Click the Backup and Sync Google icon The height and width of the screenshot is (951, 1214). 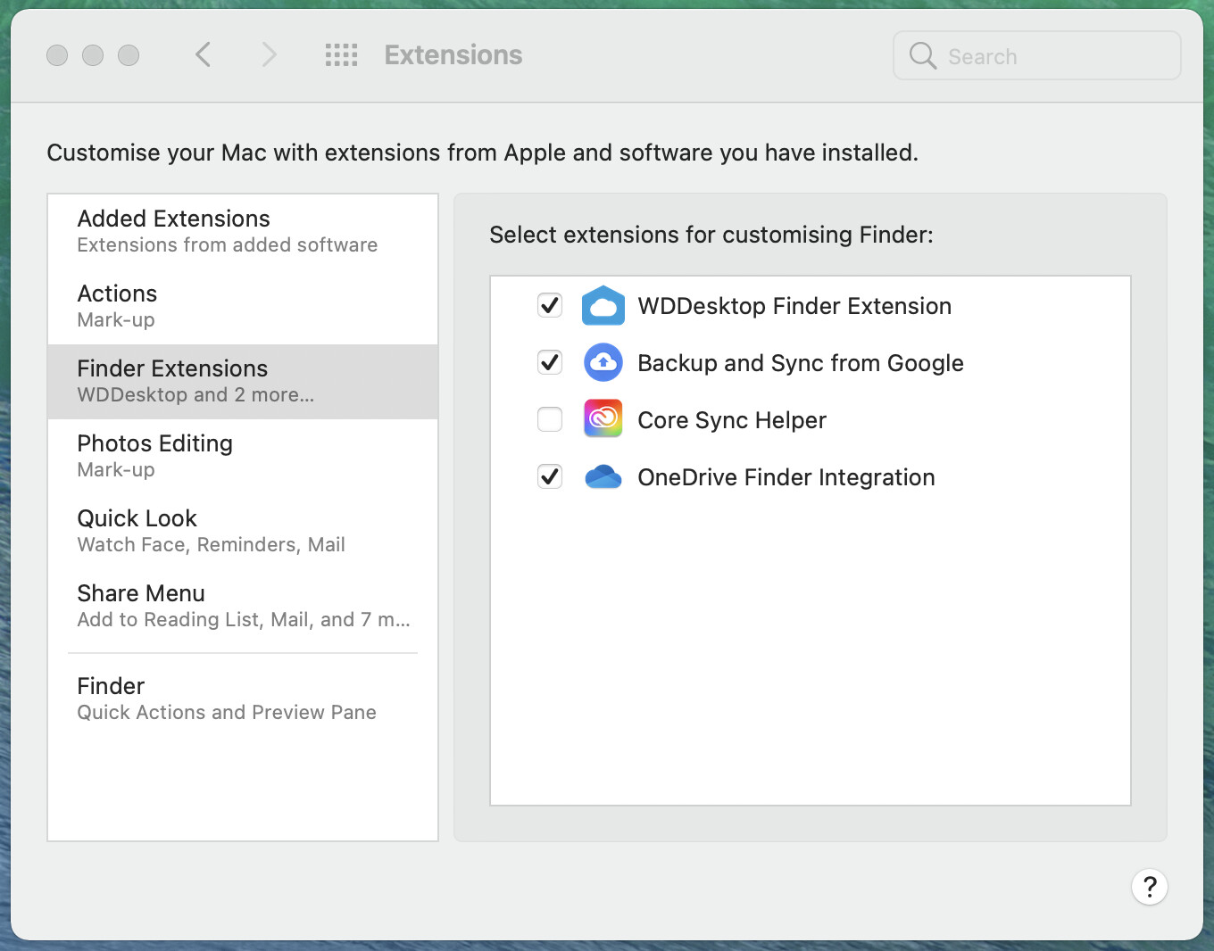tap(603, 363)
